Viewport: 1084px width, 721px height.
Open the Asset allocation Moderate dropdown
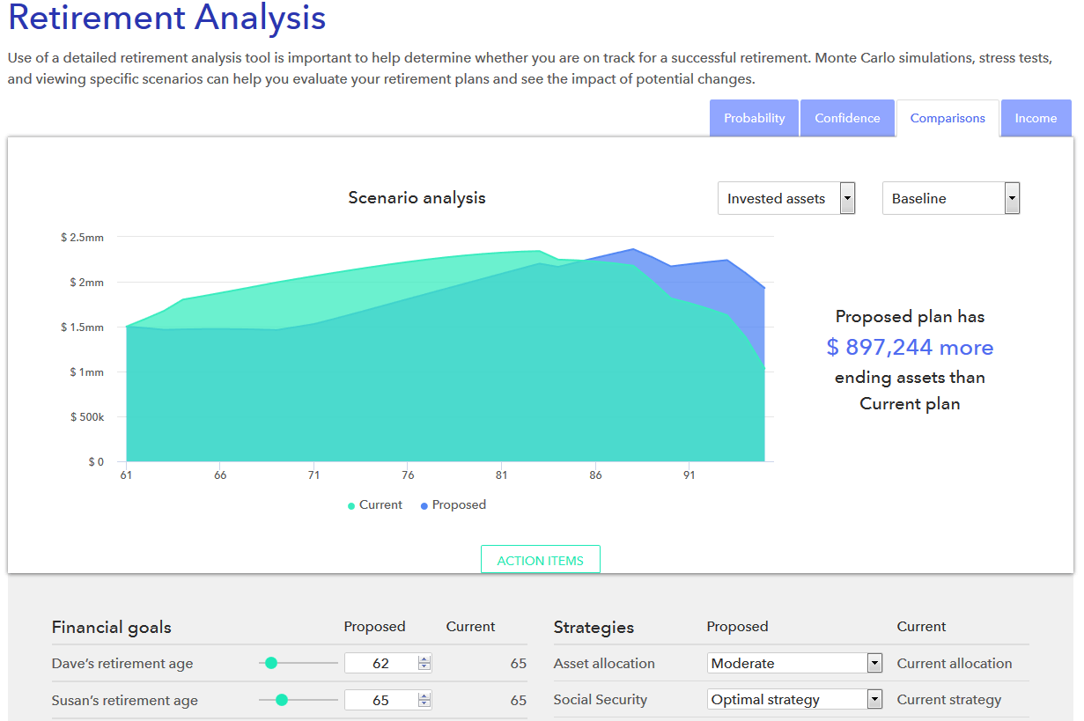coord(794,663)
